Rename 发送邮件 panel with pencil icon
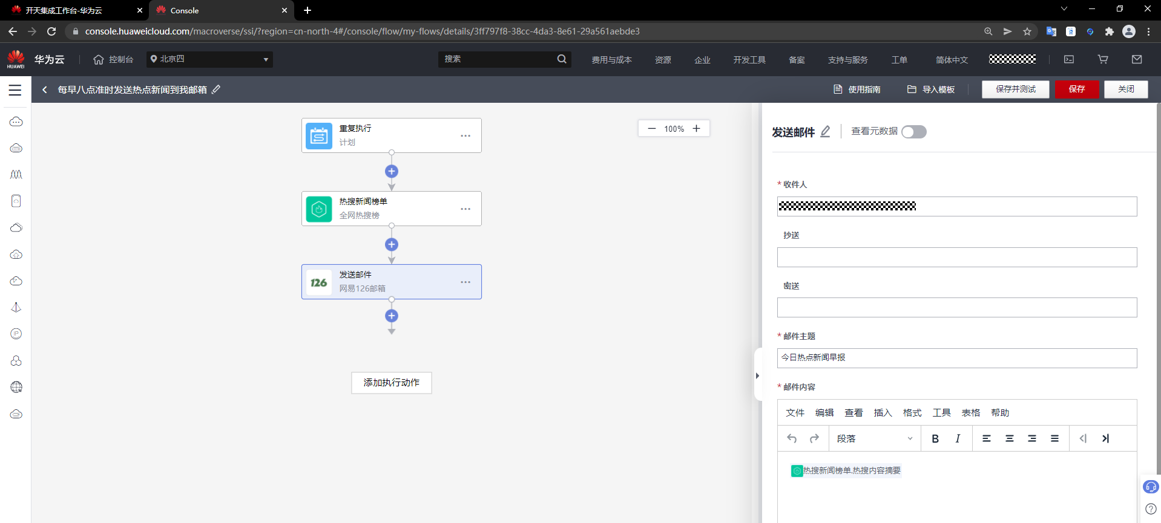The width and height of the screenshot is (1161, 523). [826, 131]
